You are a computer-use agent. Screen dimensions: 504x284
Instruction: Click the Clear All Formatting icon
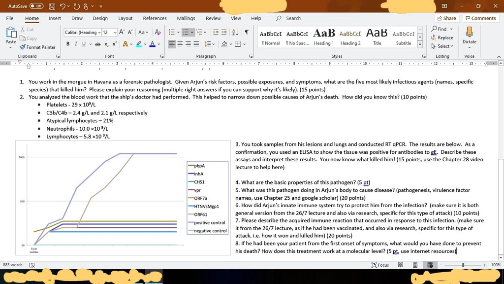point(157,32)
